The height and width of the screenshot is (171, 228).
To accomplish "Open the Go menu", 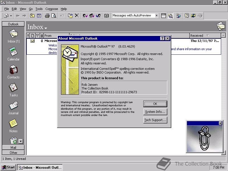I will coord(31,9).
